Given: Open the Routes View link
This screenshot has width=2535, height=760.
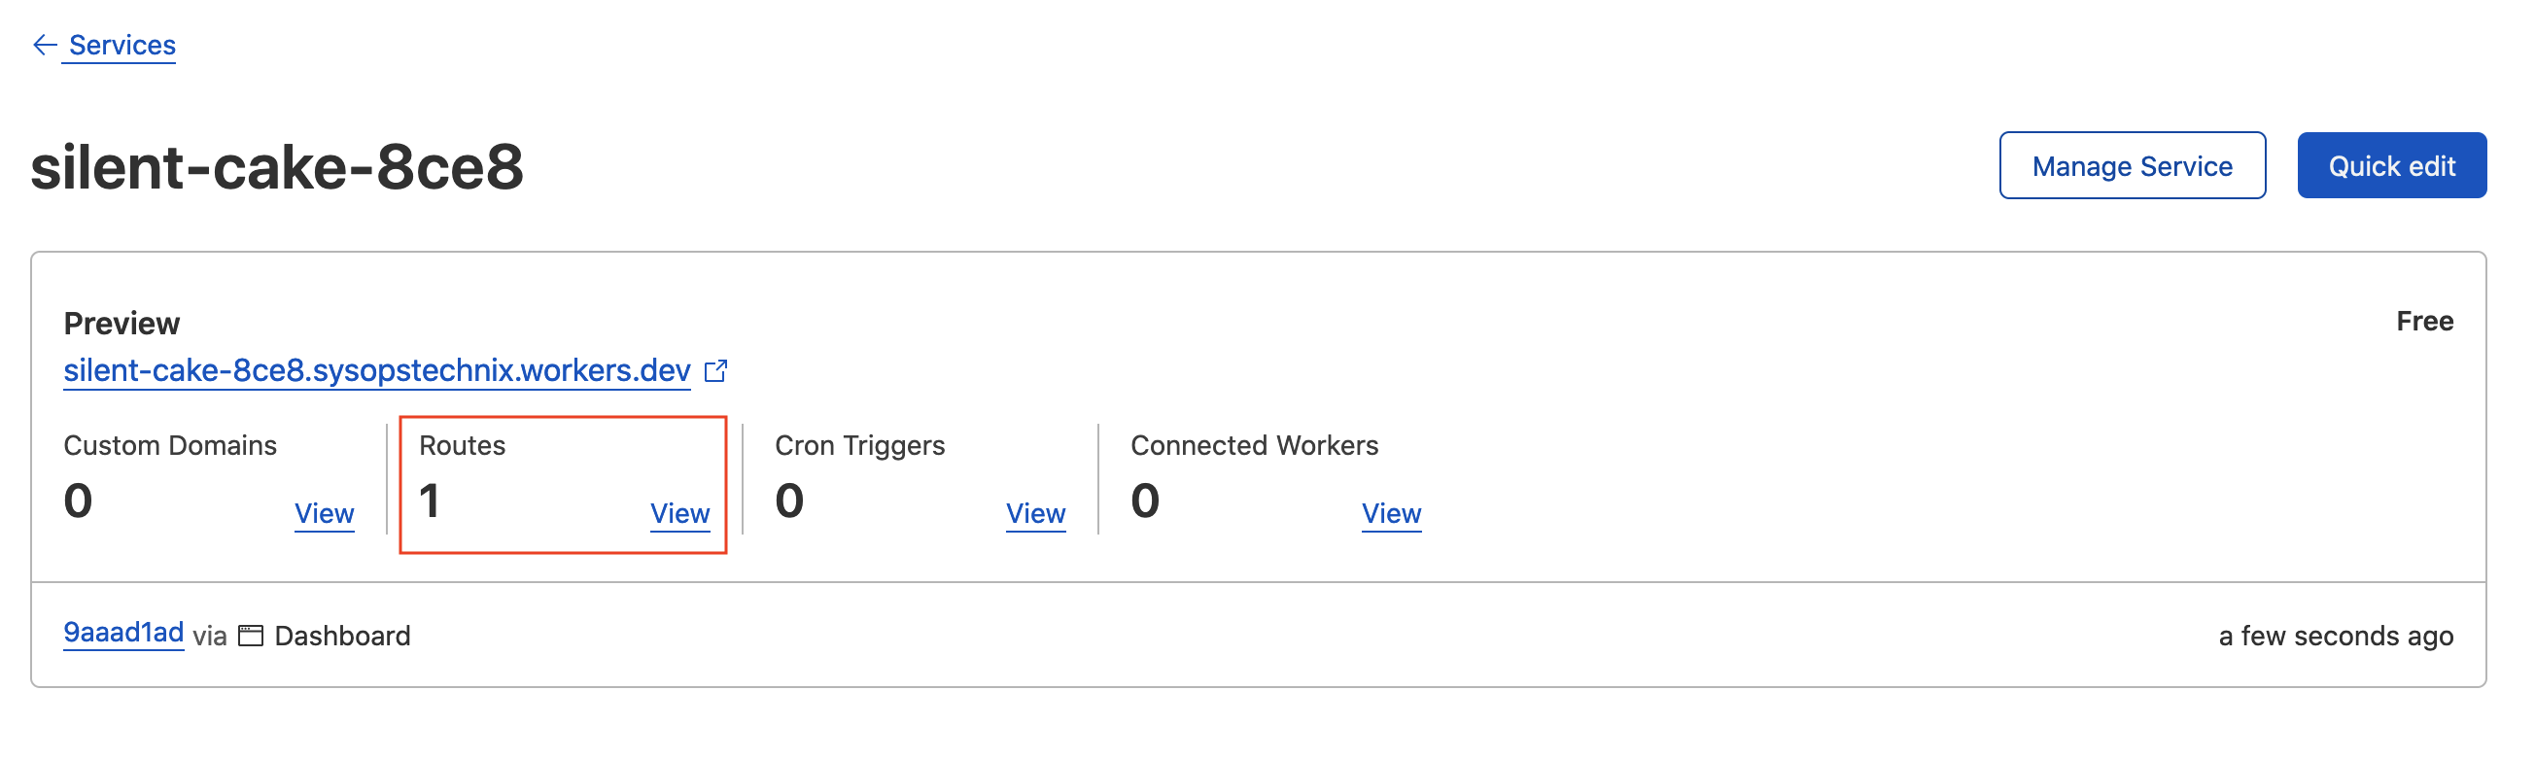Looking at the screenshot, I should (679, 513).
